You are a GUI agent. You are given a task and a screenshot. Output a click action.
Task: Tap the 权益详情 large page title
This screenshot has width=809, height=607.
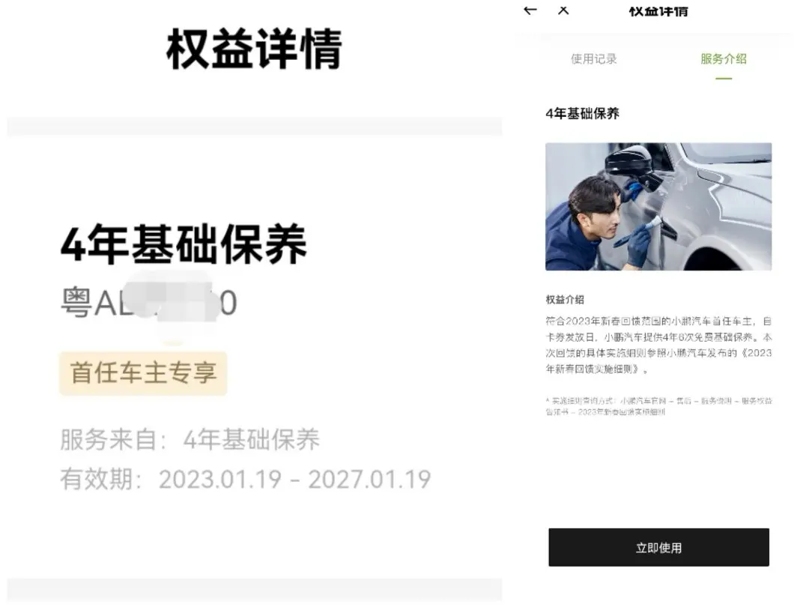254,49
